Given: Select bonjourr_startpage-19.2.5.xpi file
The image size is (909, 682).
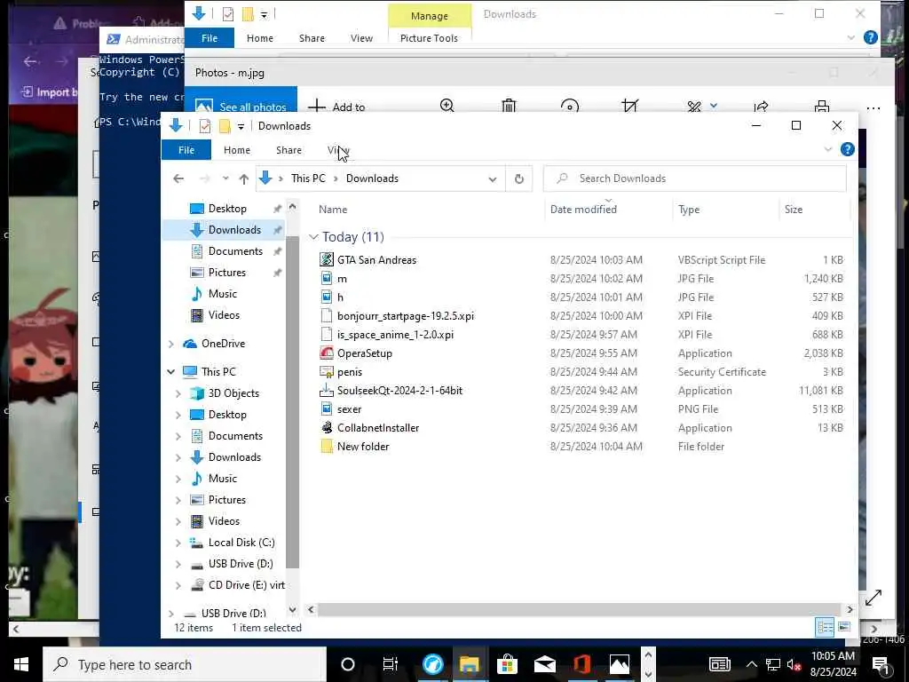Looking at the screenshot, I should click(405, 316).
